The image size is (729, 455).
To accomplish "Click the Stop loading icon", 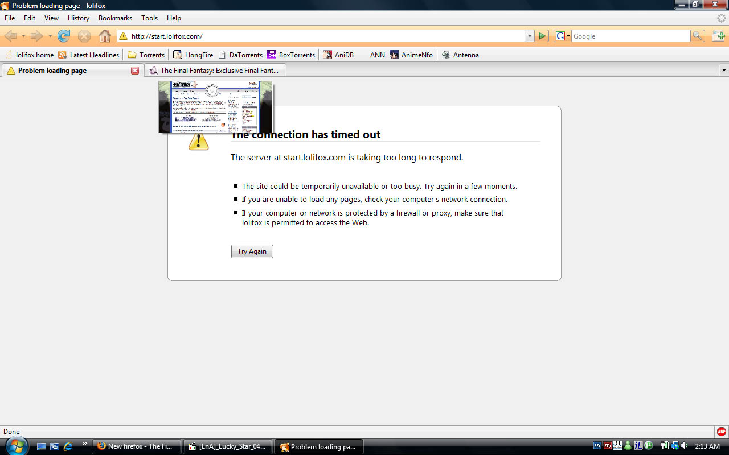I will pyautogui.click(x=84, y=36).
